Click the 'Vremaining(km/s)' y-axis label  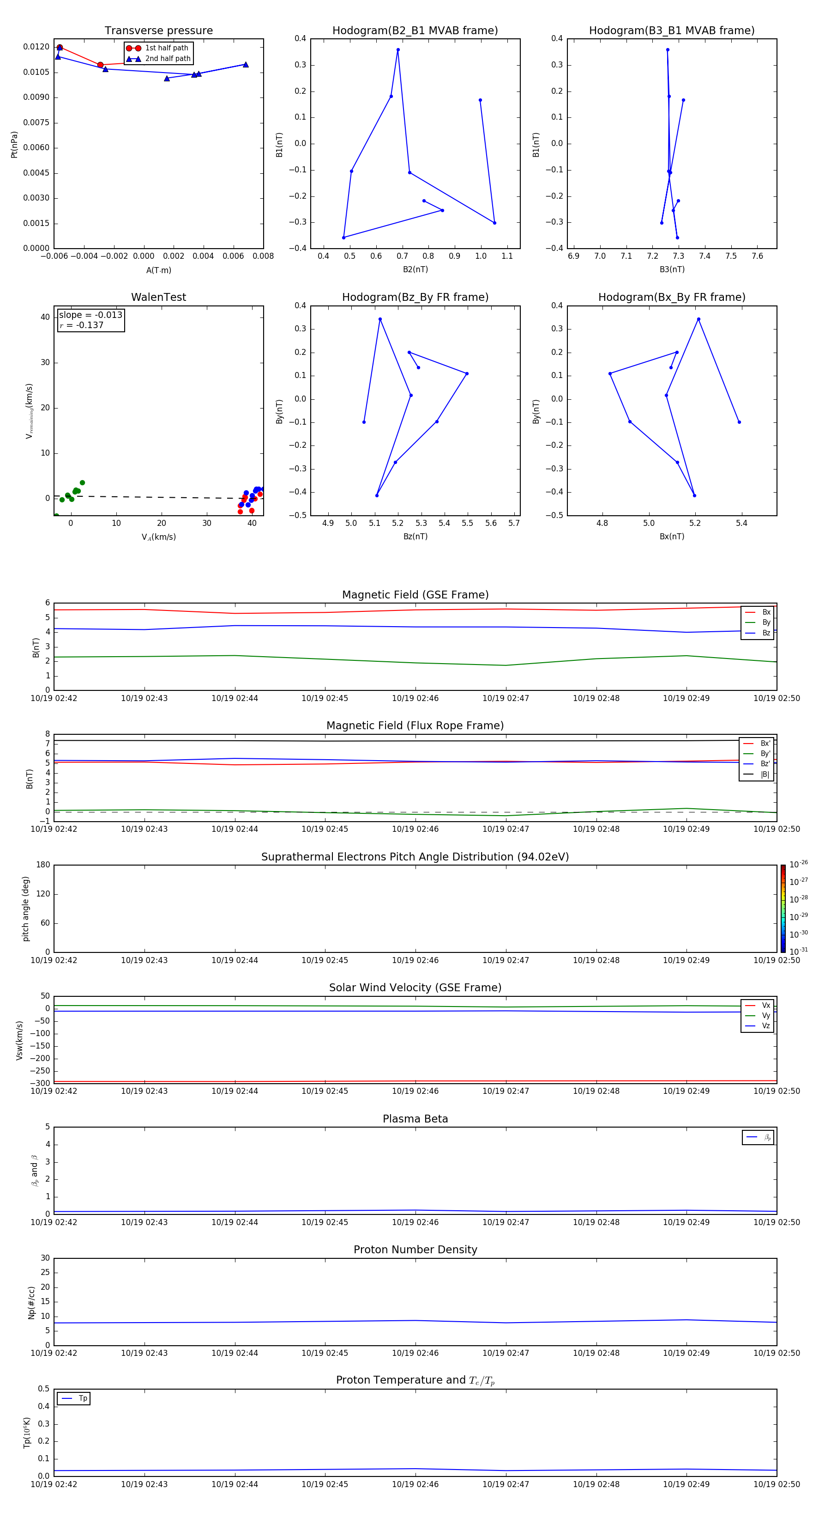(29, 411)
